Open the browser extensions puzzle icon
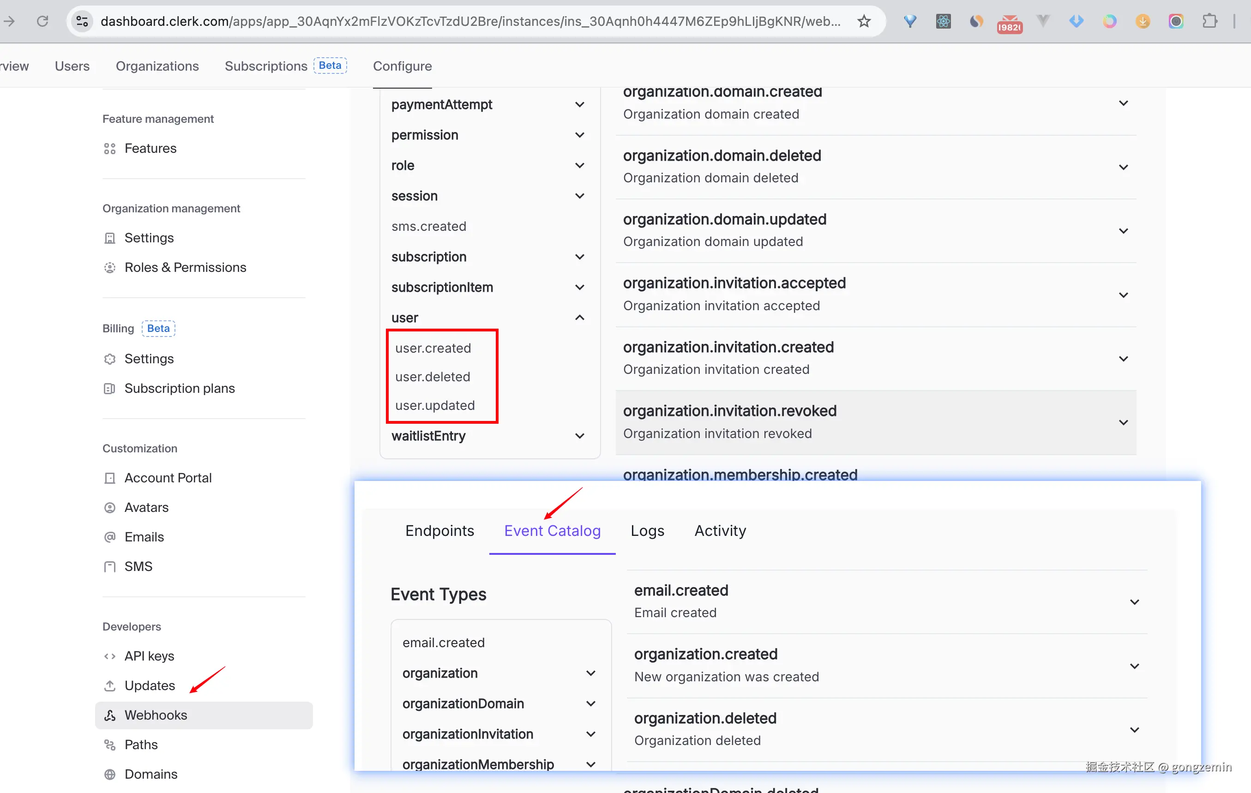Screen dimensions: 1251x793 1209,21
